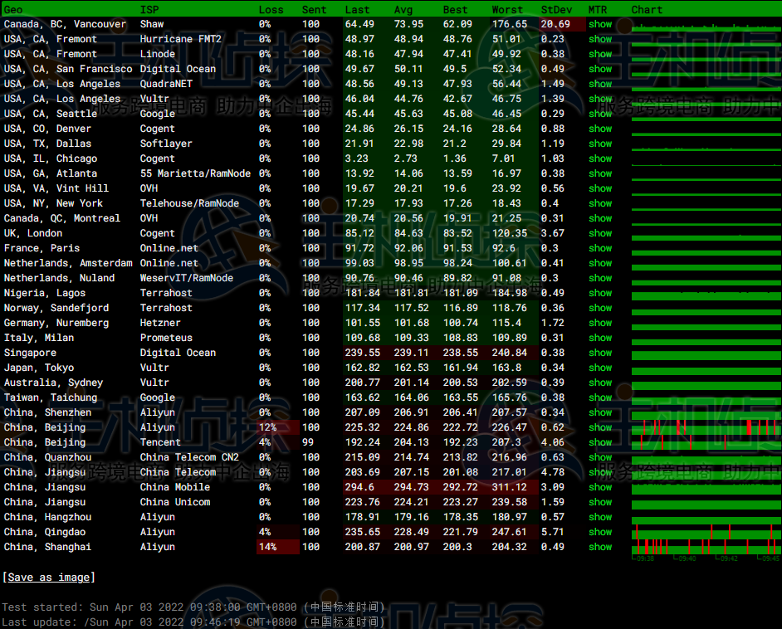Click the Save as image link
This screenshot has width=782, height=629.
click(49, 578)
